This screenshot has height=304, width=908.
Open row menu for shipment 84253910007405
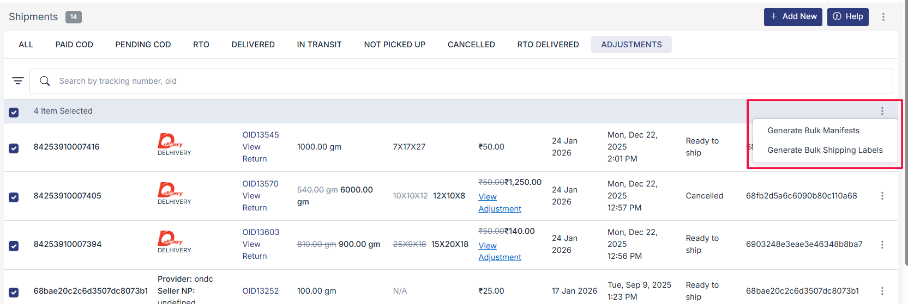click(x=882, y=196)
